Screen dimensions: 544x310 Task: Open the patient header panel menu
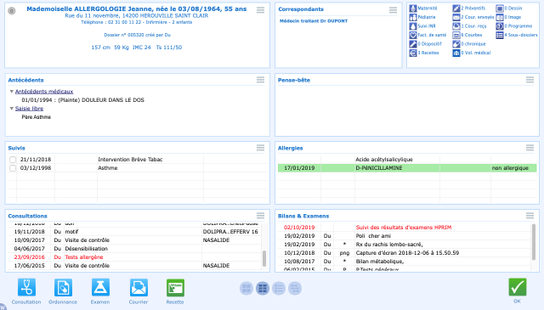[261, 10]
